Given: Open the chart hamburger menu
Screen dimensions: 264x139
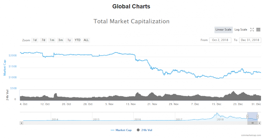Looking at the screenshot, I should pos(258,30).
